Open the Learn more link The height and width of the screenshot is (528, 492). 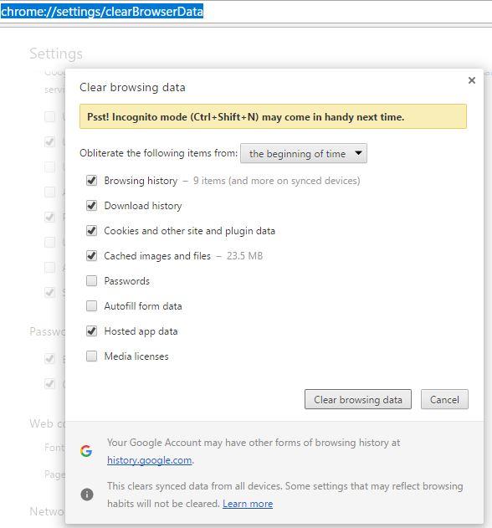tap(248, 504)
